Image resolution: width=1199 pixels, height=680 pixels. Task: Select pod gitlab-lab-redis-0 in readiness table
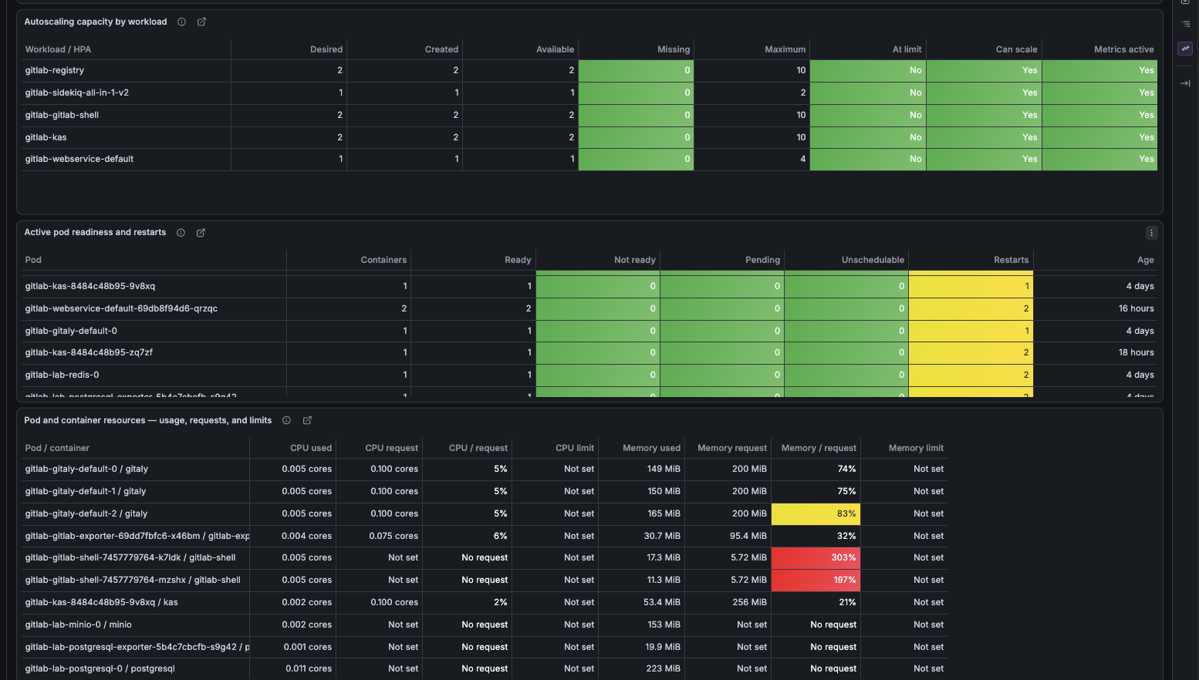pyautogui.click(x=62, y=375)
